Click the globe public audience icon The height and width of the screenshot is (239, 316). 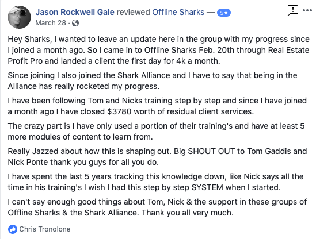pyautogui.click(x=75, y=23)
